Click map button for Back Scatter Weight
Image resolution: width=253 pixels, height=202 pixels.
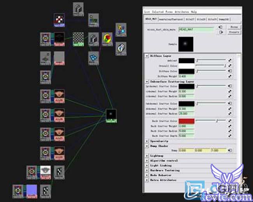[230, 126]
